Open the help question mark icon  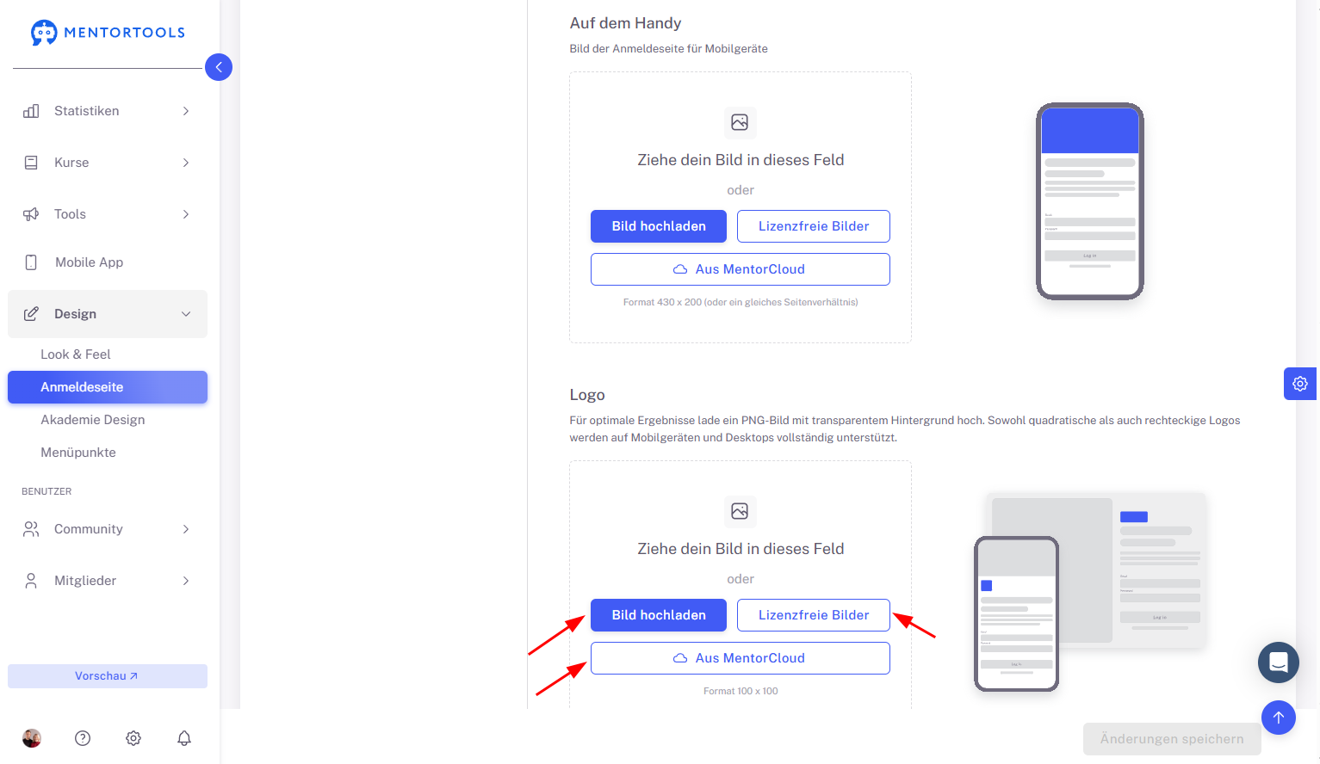point(83,738)
